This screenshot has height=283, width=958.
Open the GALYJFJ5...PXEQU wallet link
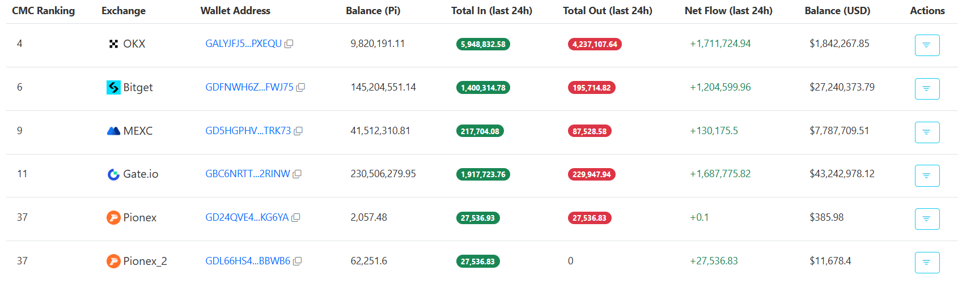(x=243, y=44)
